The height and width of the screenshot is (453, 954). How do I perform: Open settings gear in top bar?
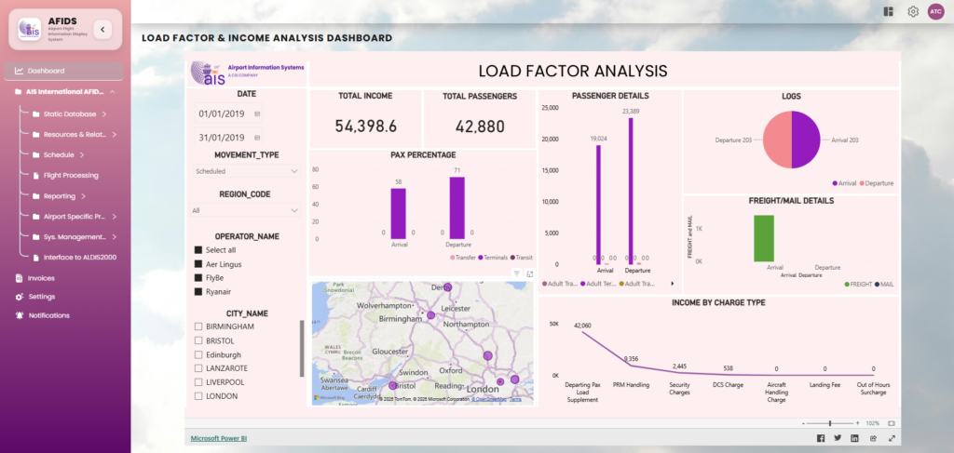click(913, 11)
